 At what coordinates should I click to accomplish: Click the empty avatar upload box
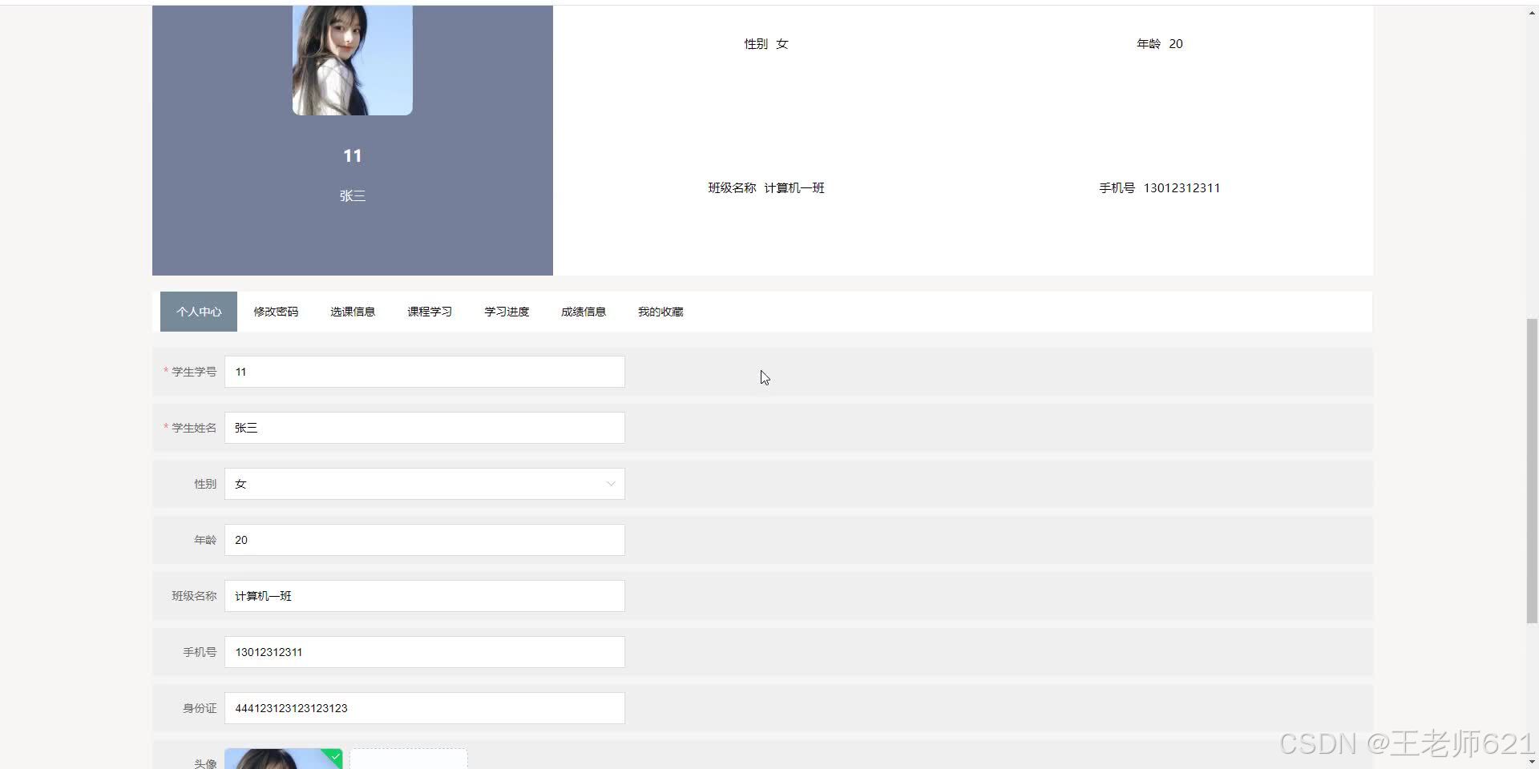(409, 759)
